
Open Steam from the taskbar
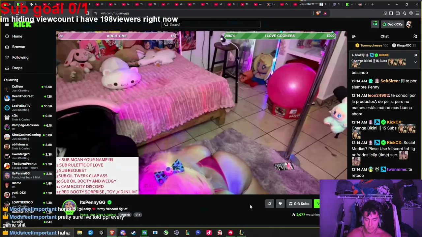point(134,233)
